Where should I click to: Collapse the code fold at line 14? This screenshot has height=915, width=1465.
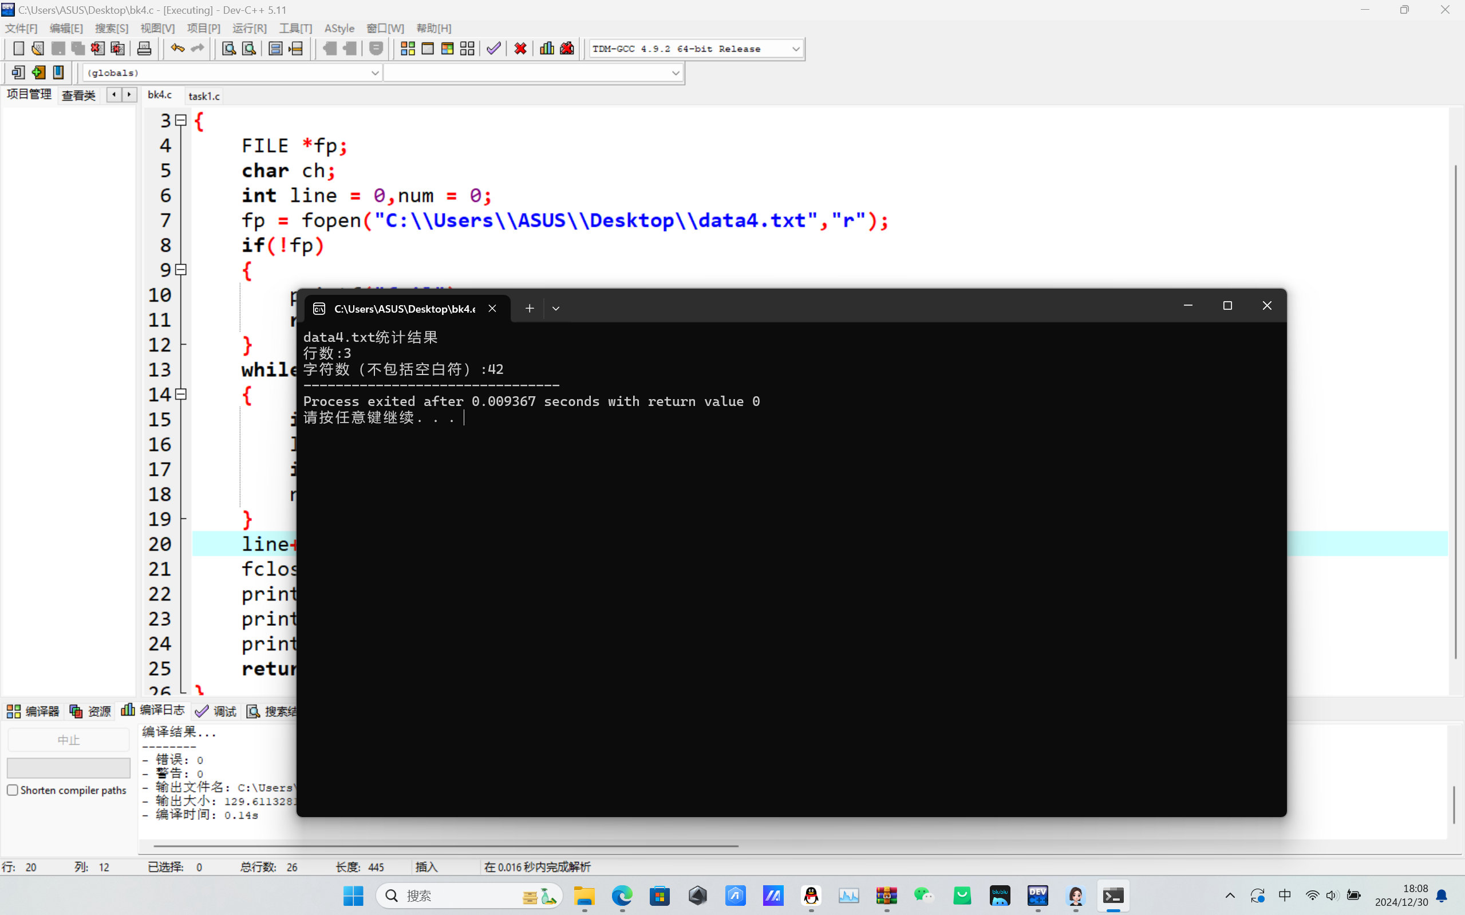(180, 395)
